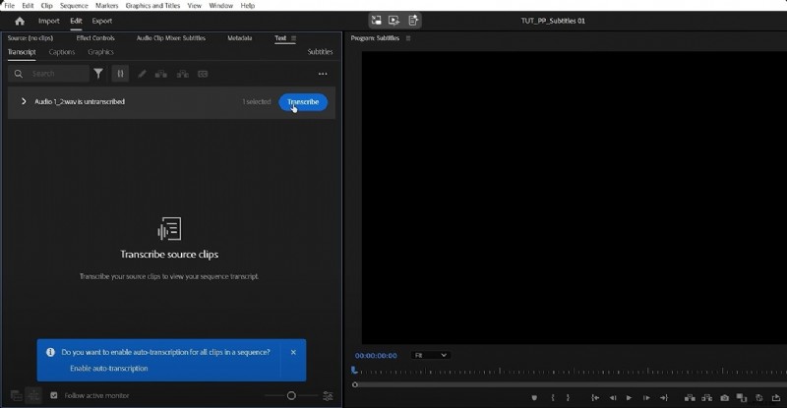Screen dimensions: 787x408
Task: Click the Extract icon in Program monitor
Action: 707,398
